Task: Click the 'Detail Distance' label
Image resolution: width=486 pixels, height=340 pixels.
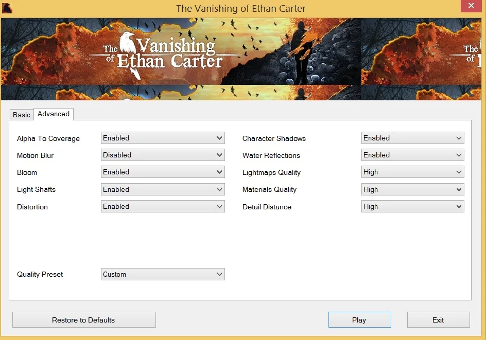Action: (267, 207)
